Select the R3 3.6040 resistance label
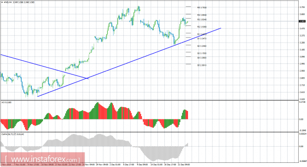The width and height of the screenshot is (307, 167). [x=202, y=19]
